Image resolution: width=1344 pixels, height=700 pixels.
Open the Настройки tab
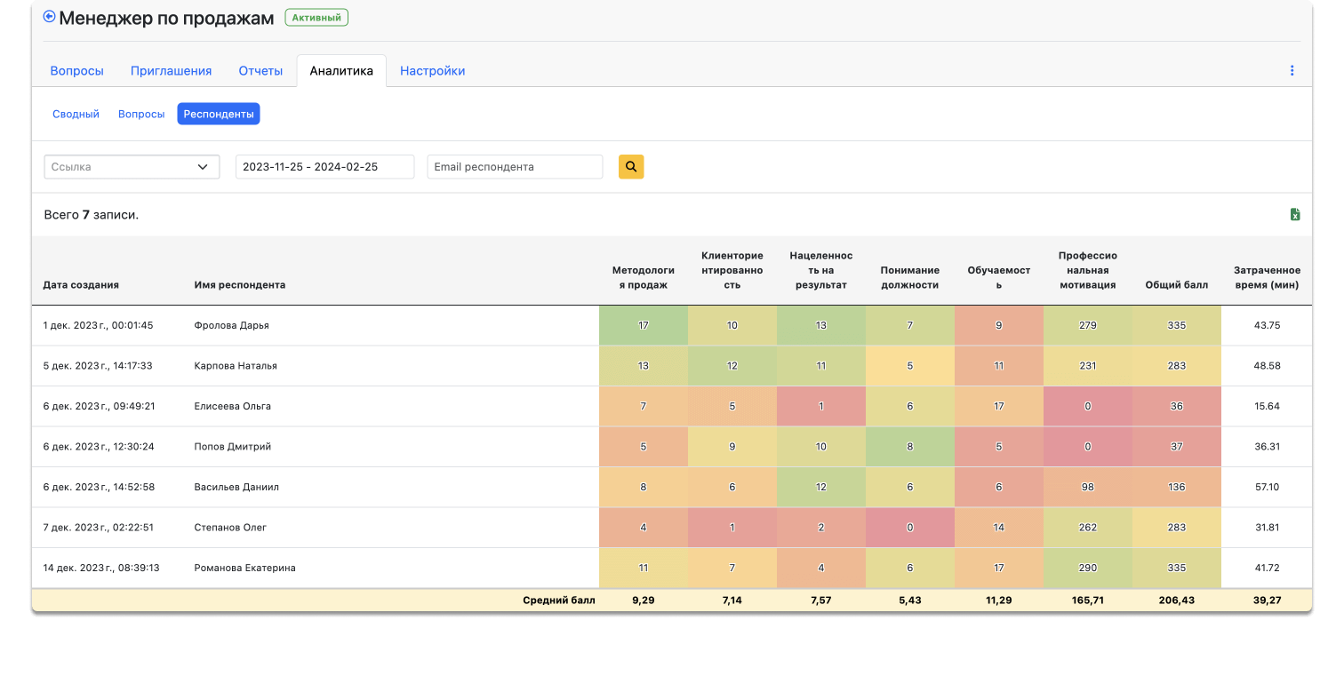click(x=432, y=71)
